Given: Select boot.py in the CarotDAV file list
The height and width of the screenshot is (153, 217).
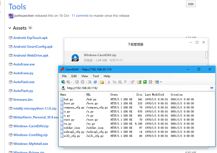Looking at the screenshot, I should point(69,103).
